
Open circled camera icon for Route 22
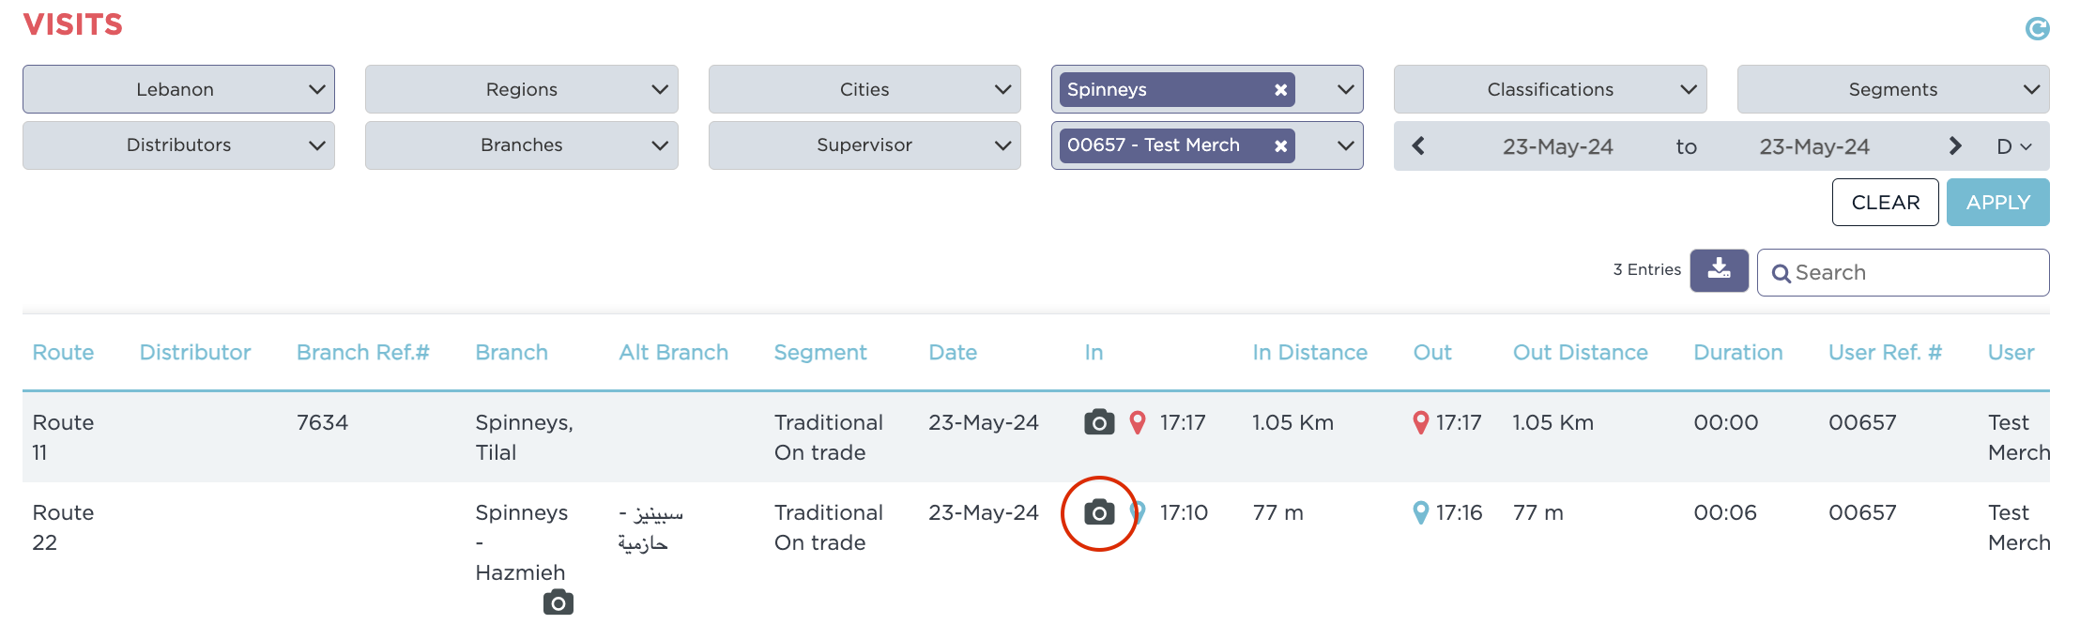coord(1099,512)
